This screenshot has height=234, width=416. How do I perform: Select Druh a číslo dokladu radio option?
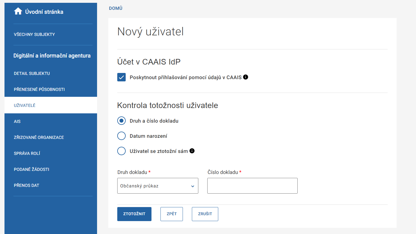point(121,121)
